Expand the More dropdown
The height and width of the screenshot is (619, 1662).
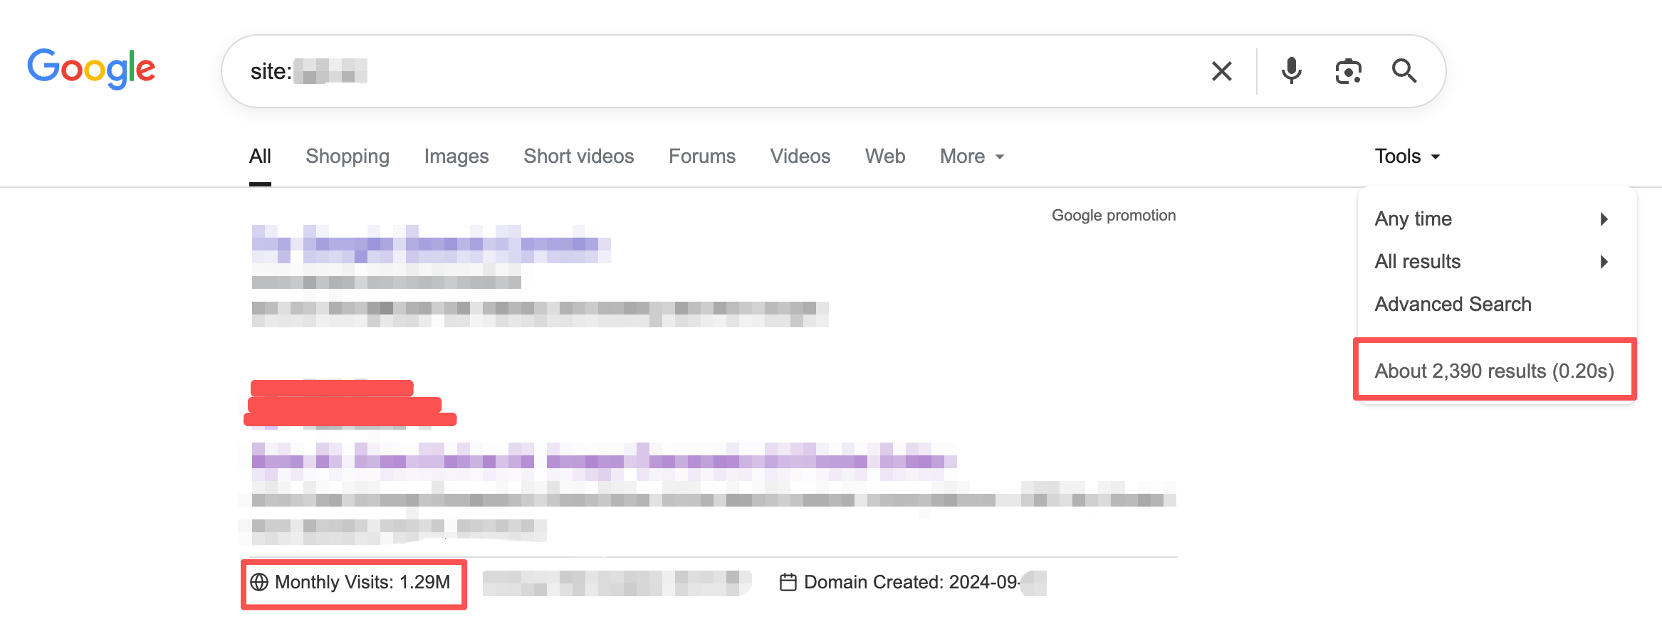pos(972,157)
